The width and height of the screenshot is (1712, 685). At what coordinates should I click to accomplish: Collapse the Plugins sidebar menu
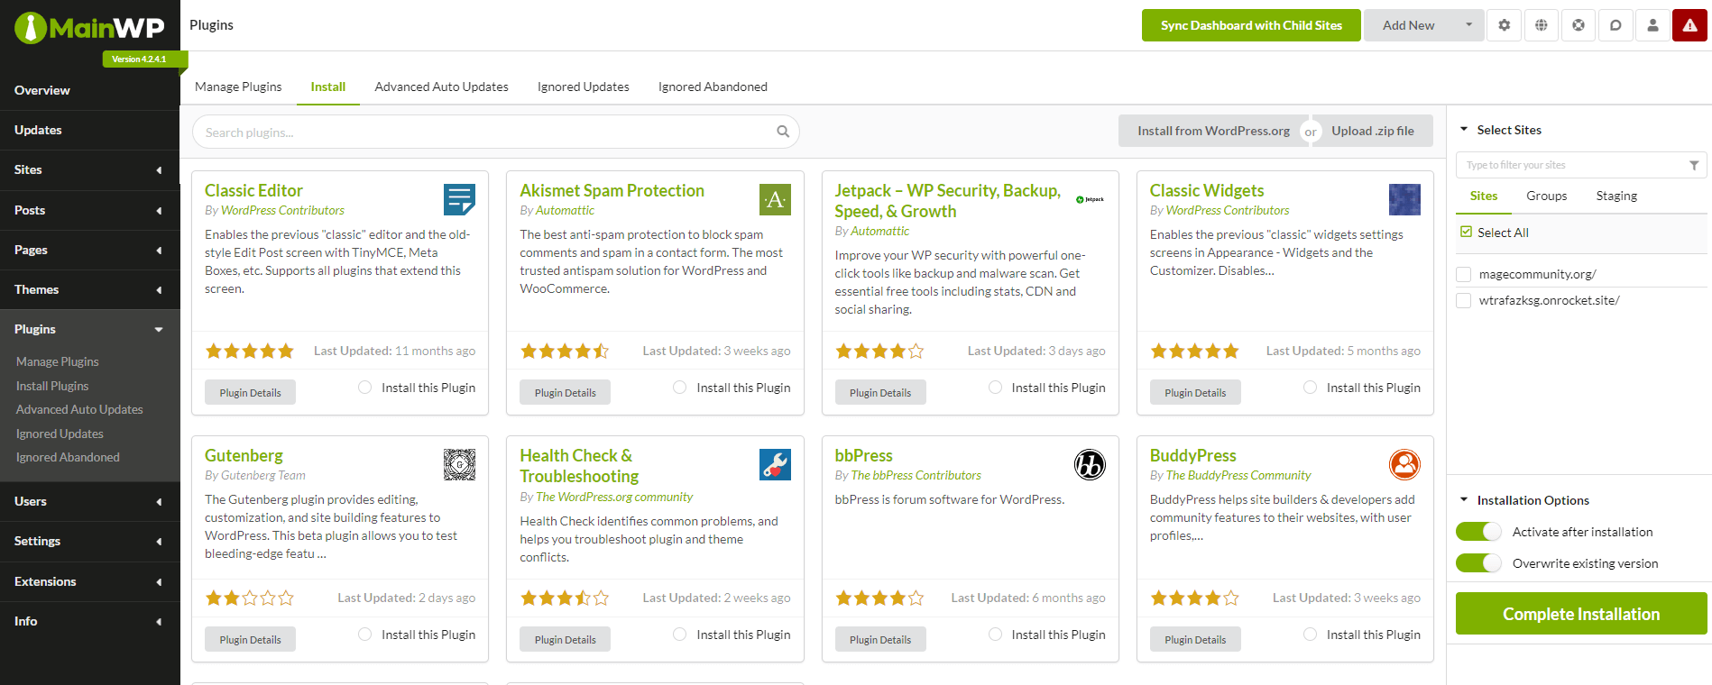(90, 329)
